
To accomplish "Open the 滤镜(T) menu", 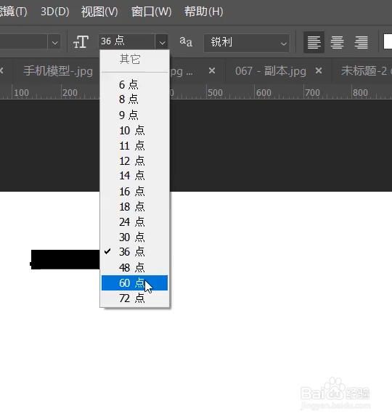I will tap(13, 12).
